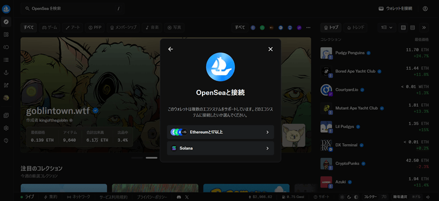
Task: Open the Azuki collection row
Action: point(374,182)
